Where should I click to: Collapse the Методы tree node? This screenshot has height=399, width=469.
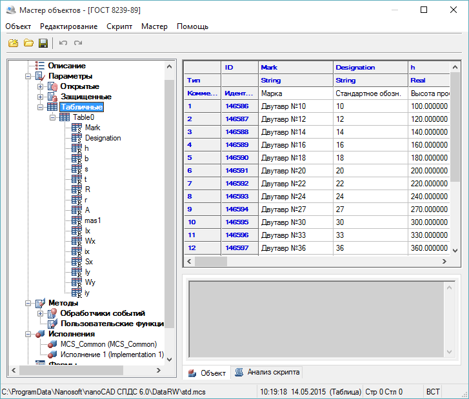point(28,303)
